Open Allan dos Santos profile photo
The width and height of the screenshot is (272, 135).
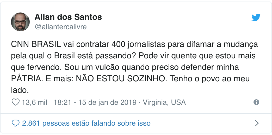pos(20,22)
